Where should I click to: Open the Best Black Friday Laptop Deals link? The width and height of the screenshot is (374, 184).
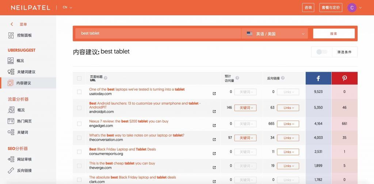click(123, 149)
